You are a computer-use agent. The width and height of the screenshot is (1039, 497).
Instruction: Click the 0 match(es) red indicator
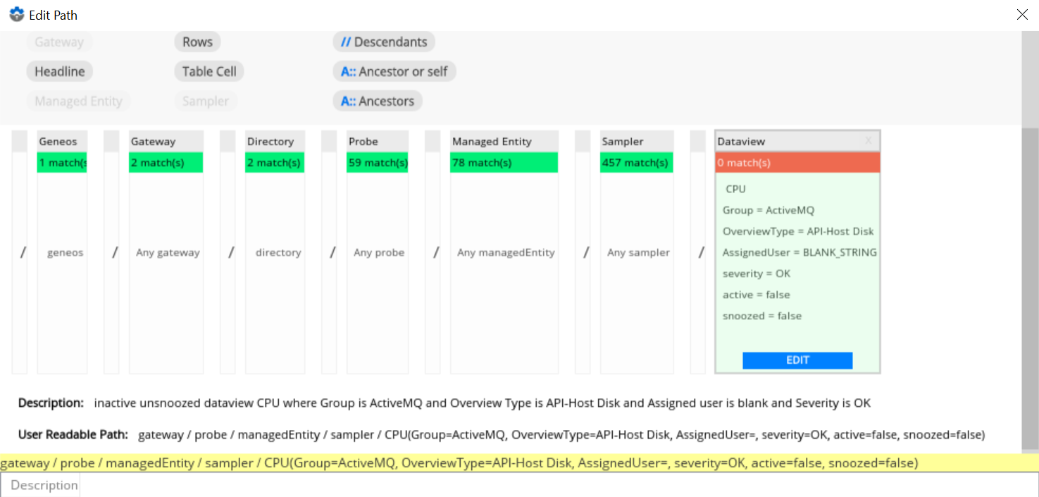point(797,163)
